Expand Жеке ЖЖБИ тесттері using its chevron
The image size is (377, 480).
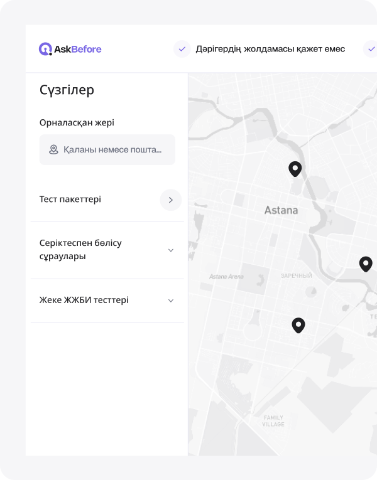(170, 301)
